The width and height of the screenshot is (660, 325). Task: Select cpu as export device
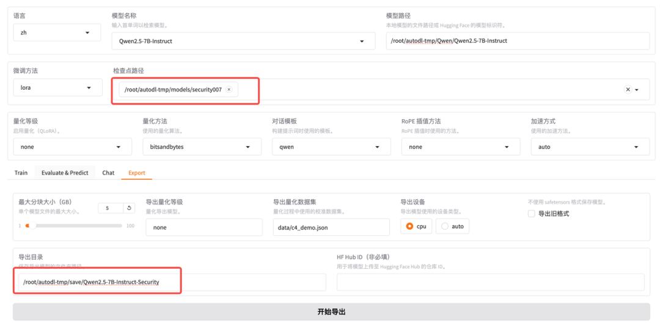[x=416, y=226]
